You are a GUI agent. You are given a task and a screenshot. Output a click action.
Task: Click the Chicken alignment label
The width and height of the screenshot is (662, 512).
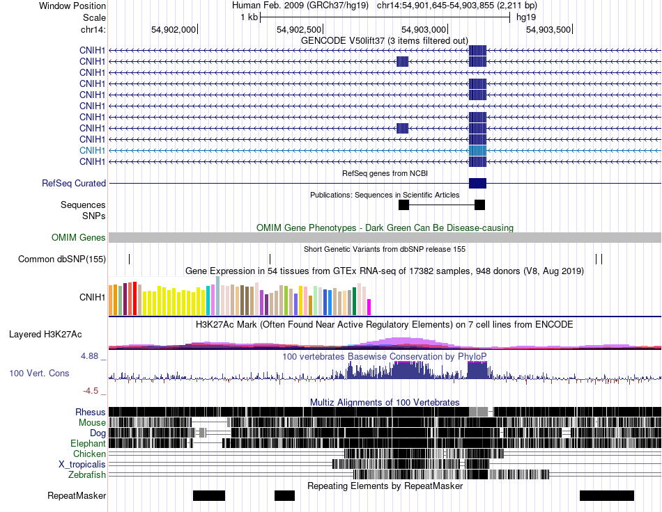[89, 454]
